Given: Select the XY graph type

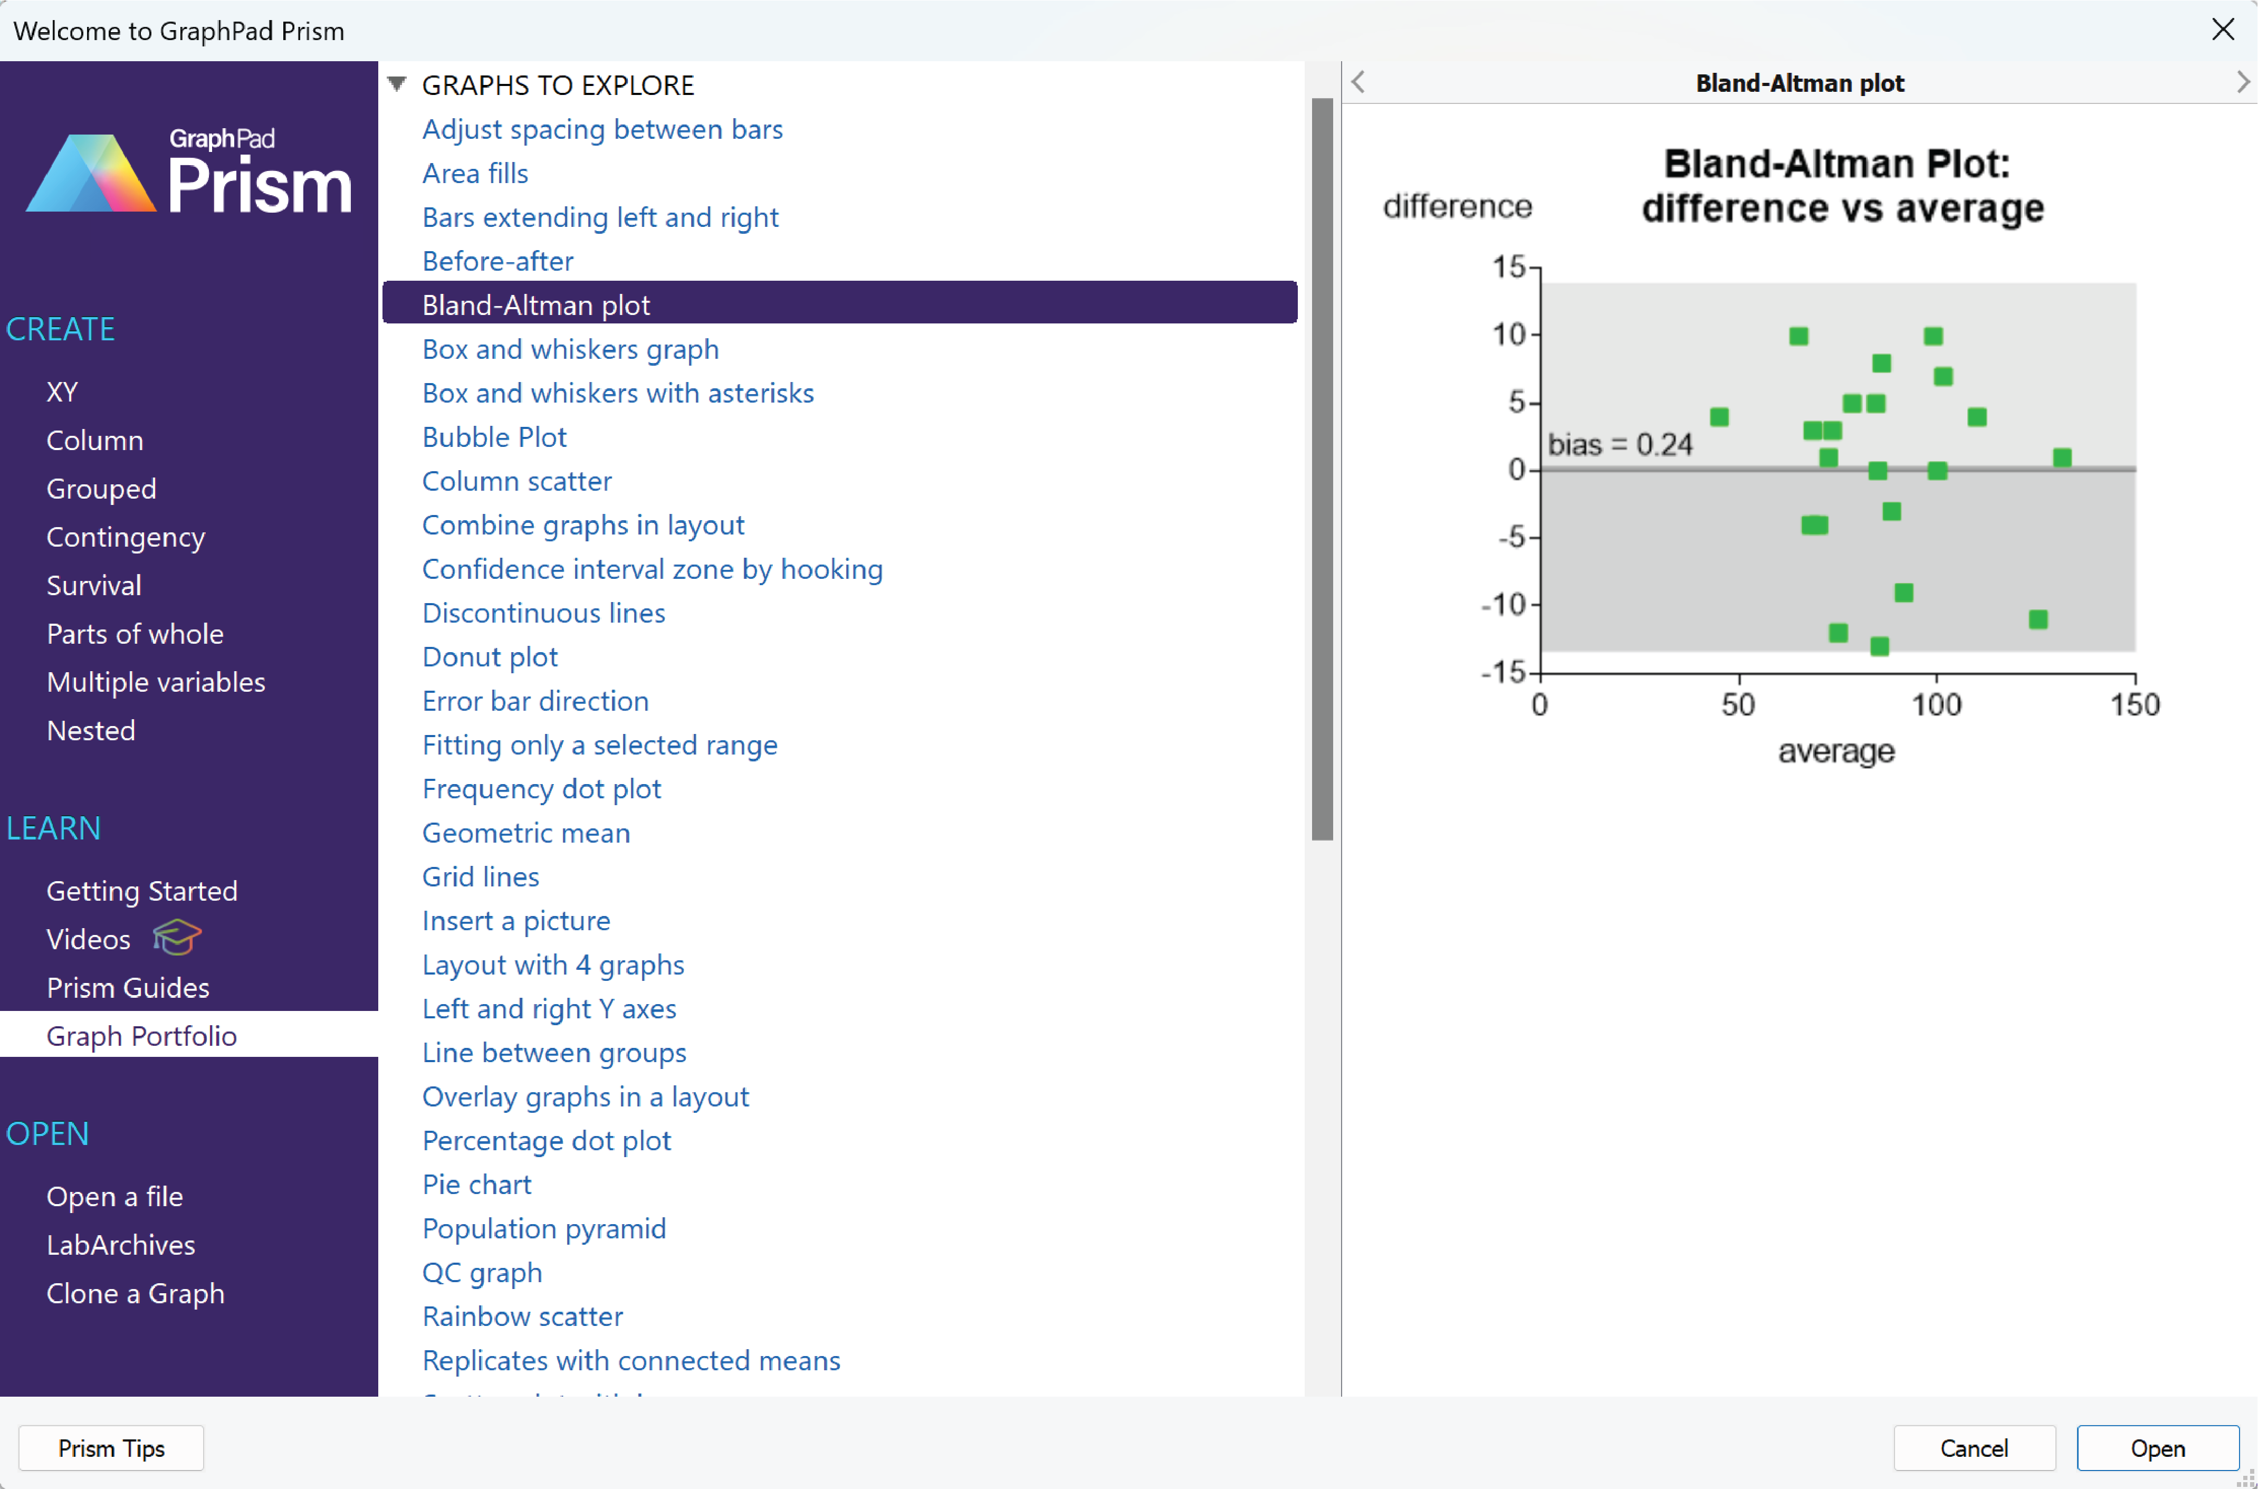Looking at the screenshot, I should 62,390.
